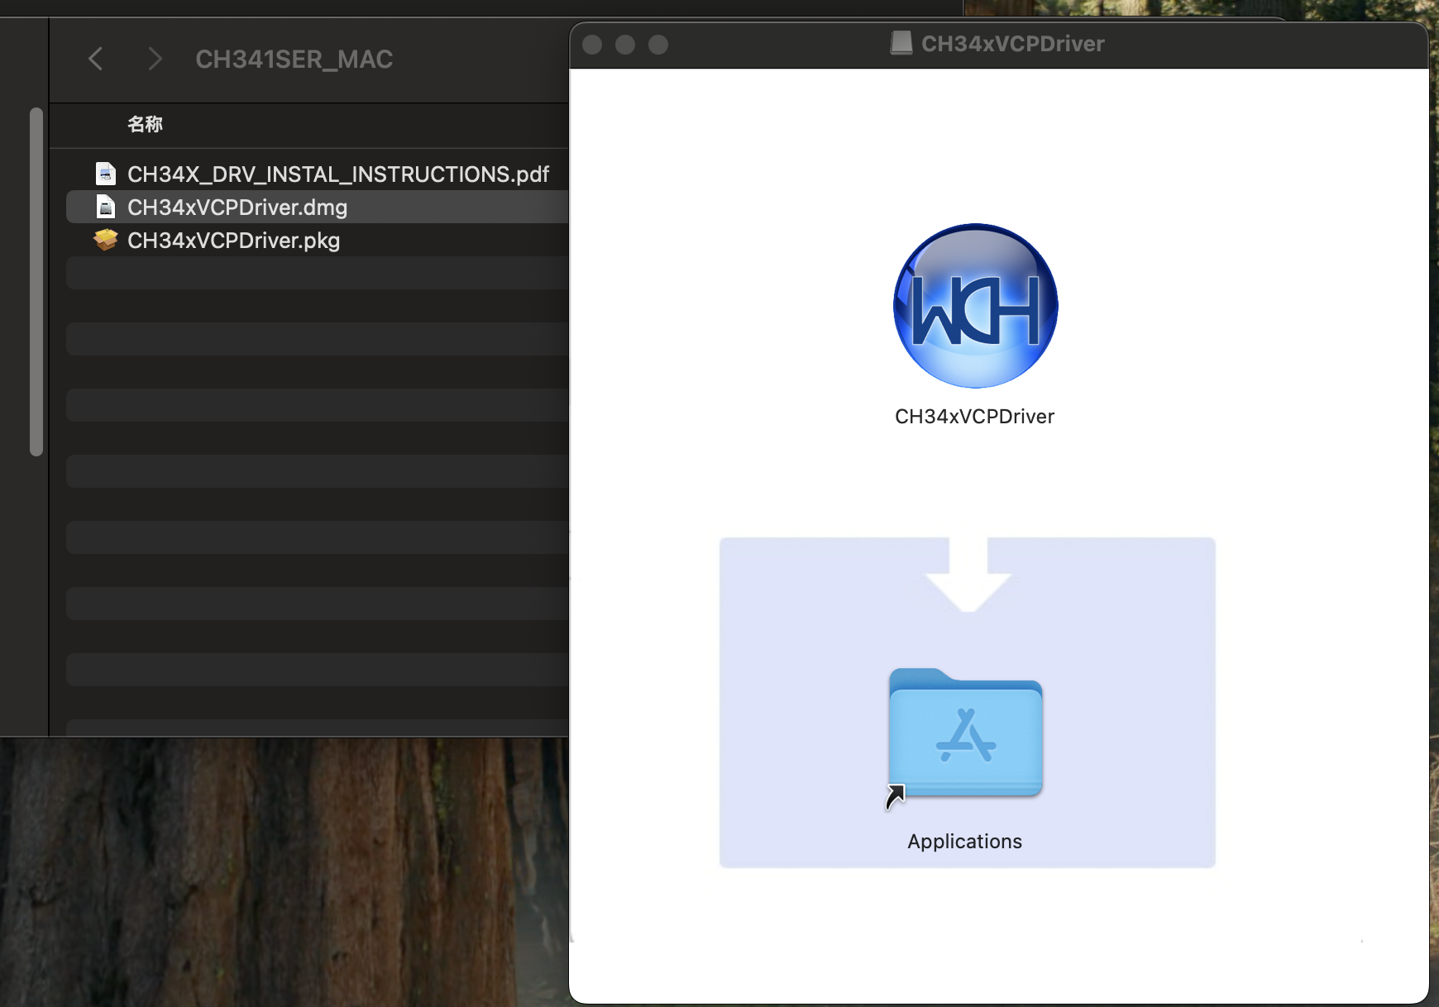Select file name CH34xVCPDriver.pkg
The width and height of the screenshot is (1439, 1007).
coord(234,241)
